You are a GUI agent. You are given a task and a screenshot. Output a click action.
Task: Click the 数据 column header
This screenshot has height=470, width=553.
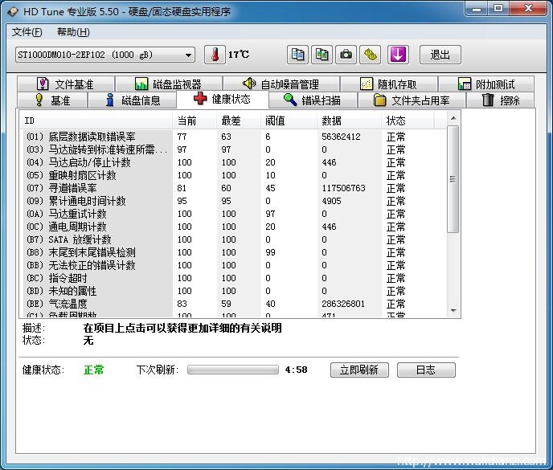point(349,121)
